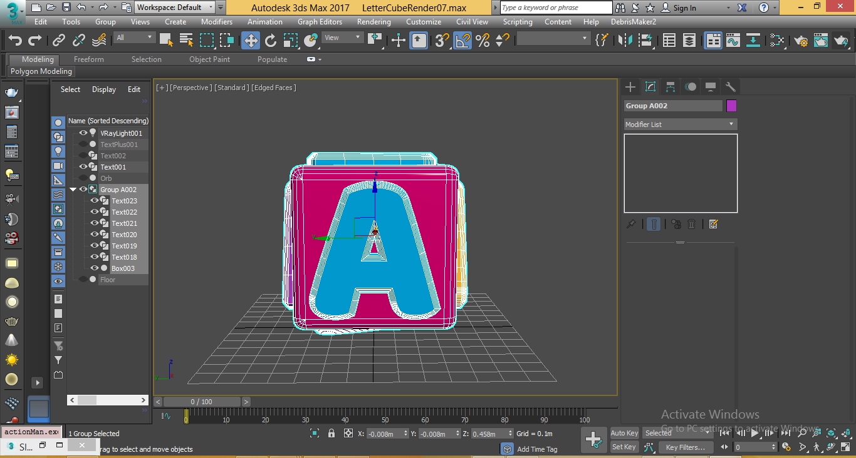Toggle visibility eye of Text020
Viewport: 856px width, 458px height.
pos(94,235)
